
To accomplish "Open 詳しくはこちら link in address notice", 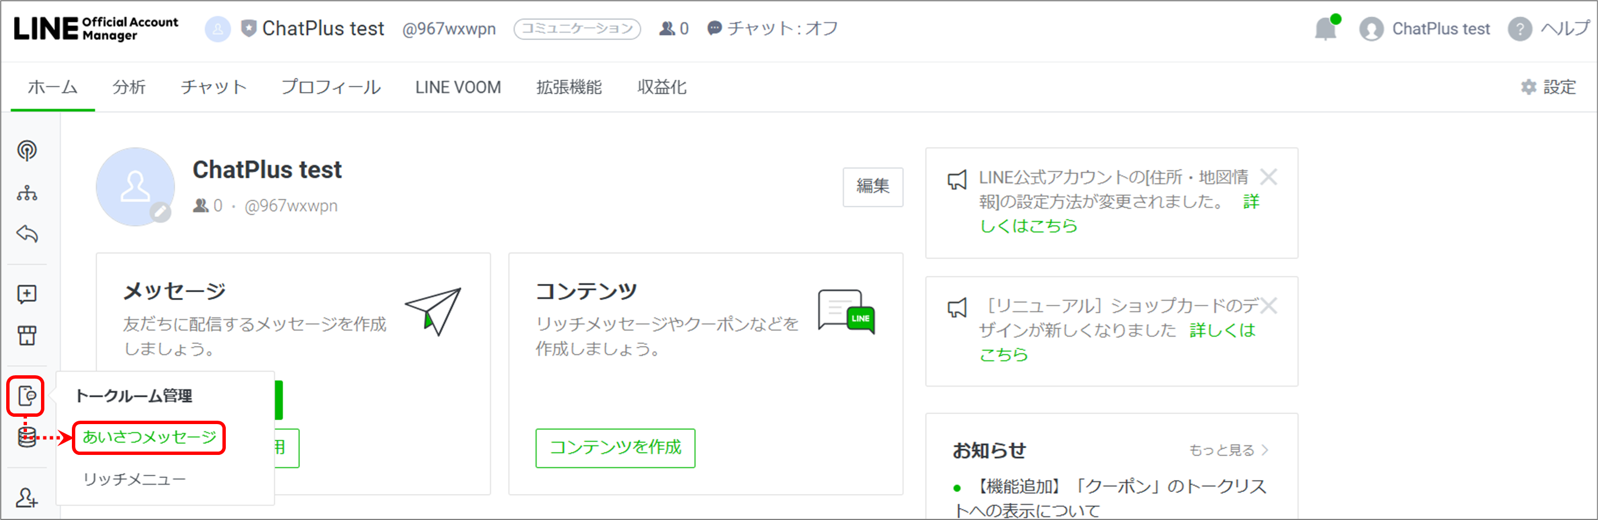I will coord(1028,226).
